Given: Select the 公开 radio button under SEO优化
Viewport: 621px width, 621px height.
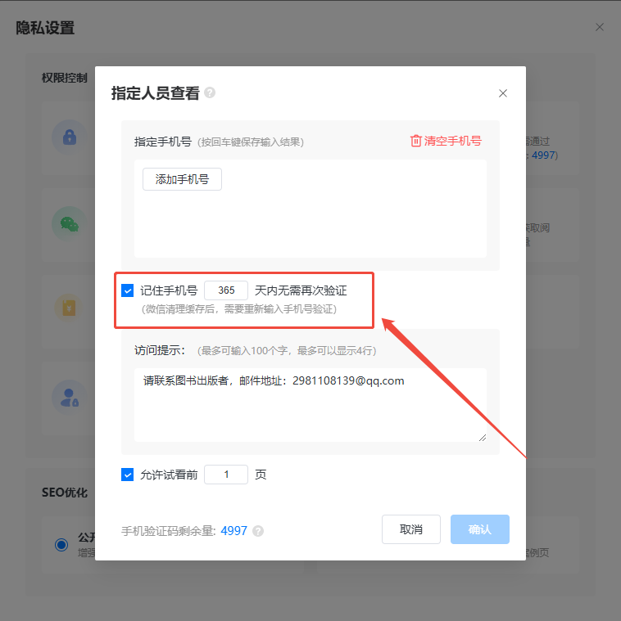Looking at the screenshot, I should 61,545.
